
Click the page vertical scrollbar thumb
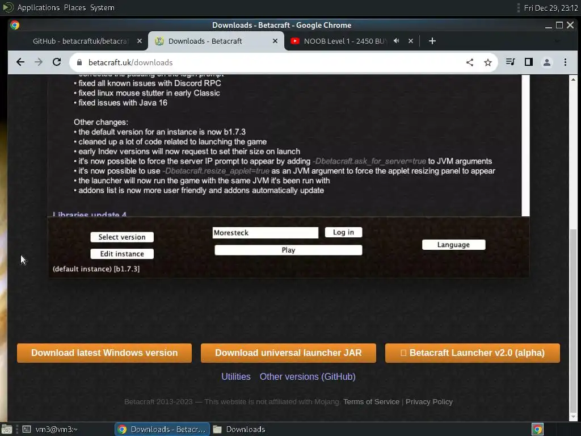click(573, 321)
